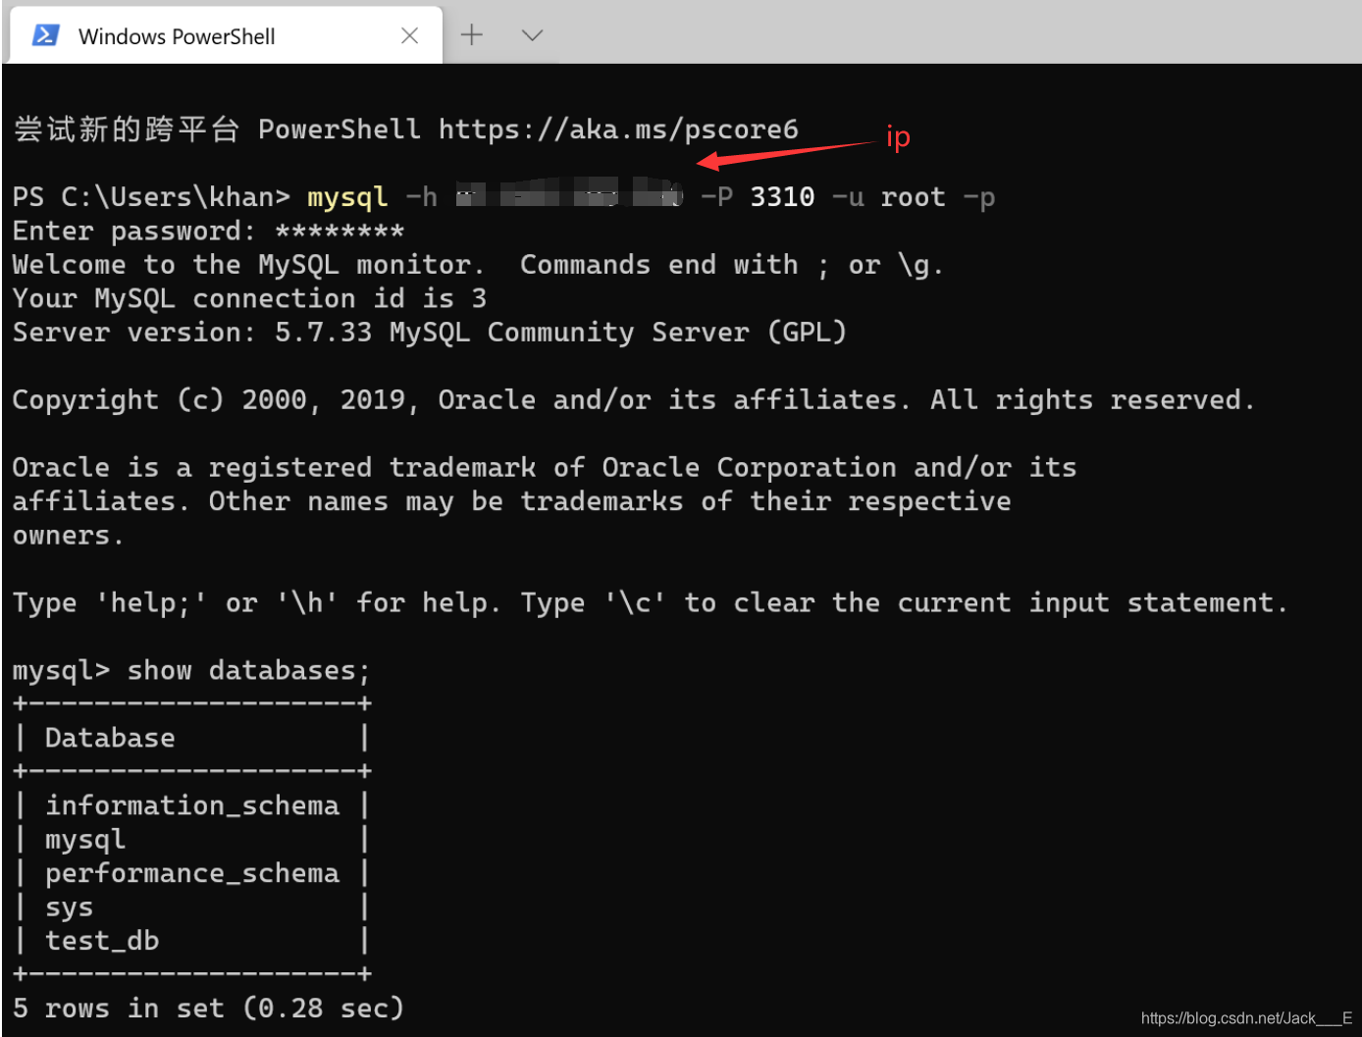Select the Windows PowerShell tab
Image resolution: width=1362 pixels, height=1037 pixels.
pyautogui.click(x=226, y=36)
